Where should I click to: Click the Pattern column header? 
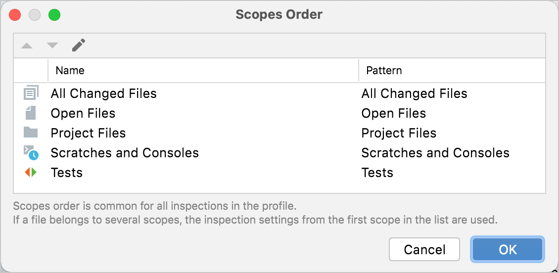pos(384,70)
